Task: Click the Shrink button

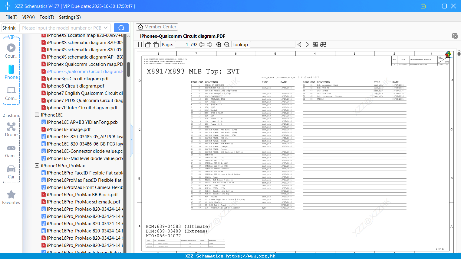Action: click(x=9, y=28)
